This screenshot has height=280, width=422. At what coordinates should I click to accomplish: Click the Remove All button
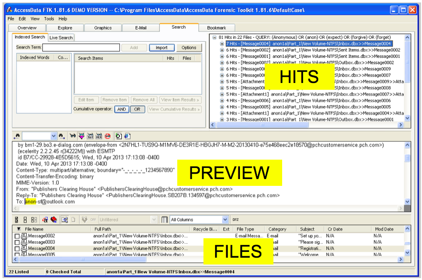[x=144, y=100]
